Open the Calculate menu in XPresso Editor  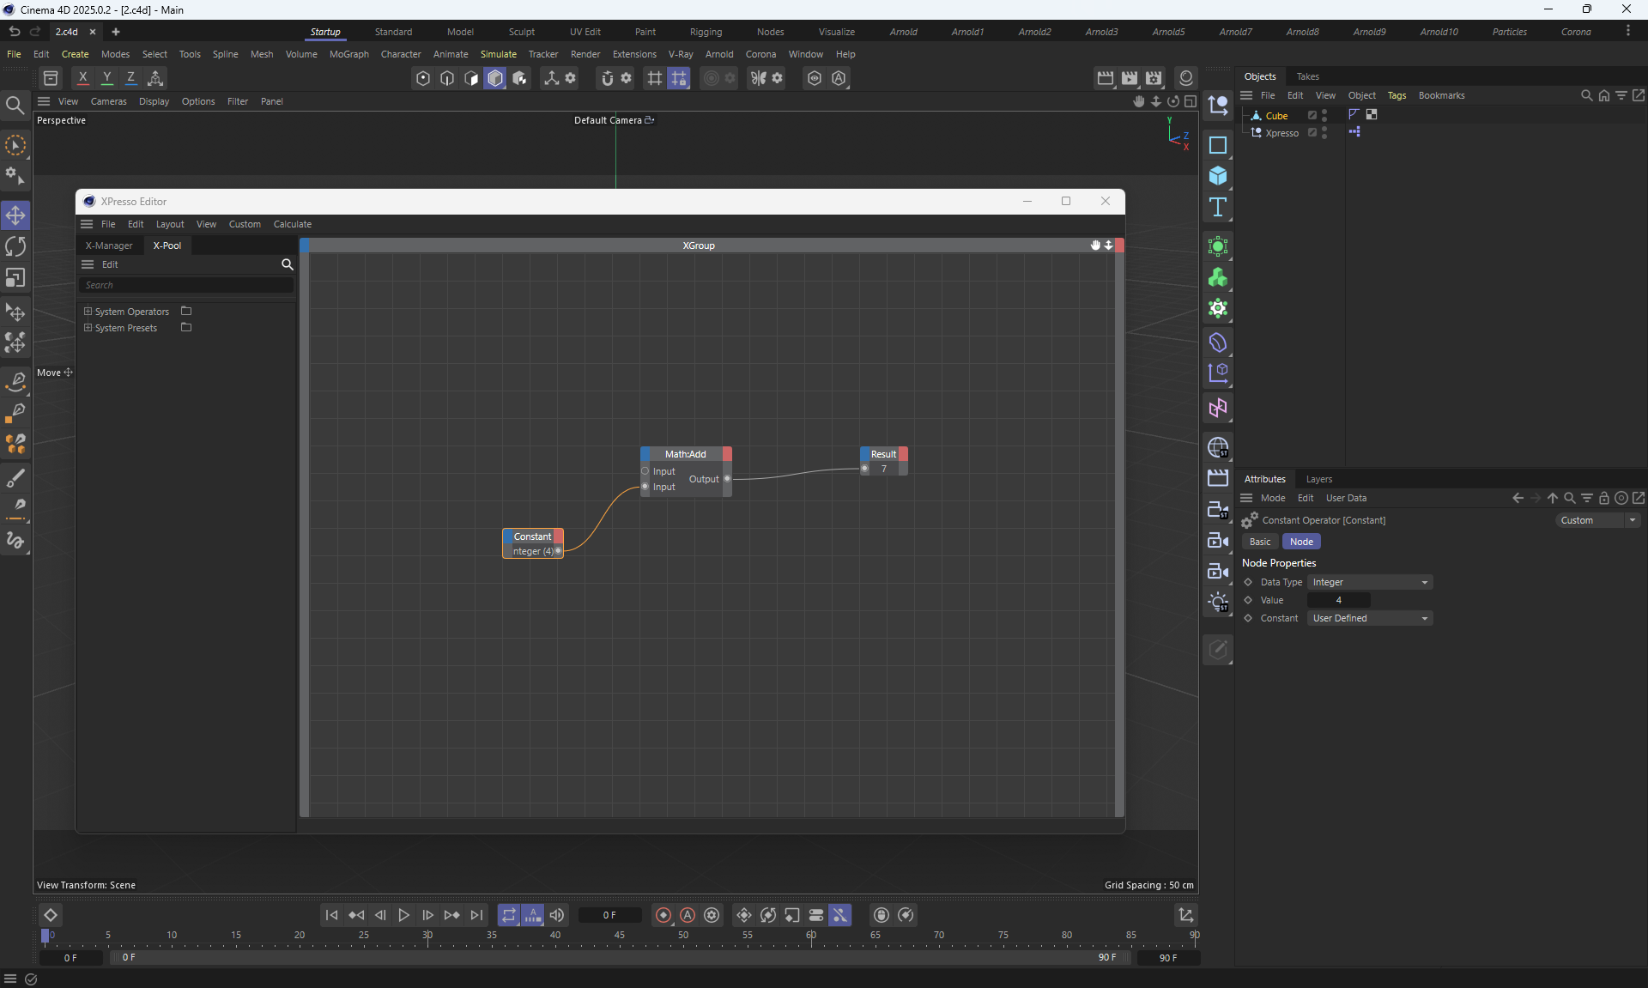click(x=292, y=224)
